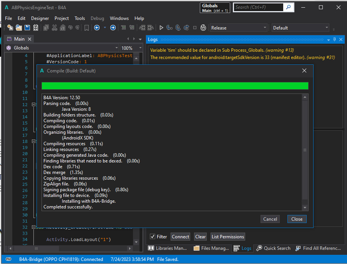Screen dimensions: 347x264
Task: Click the Step Over debug icon
Action: 178,28
